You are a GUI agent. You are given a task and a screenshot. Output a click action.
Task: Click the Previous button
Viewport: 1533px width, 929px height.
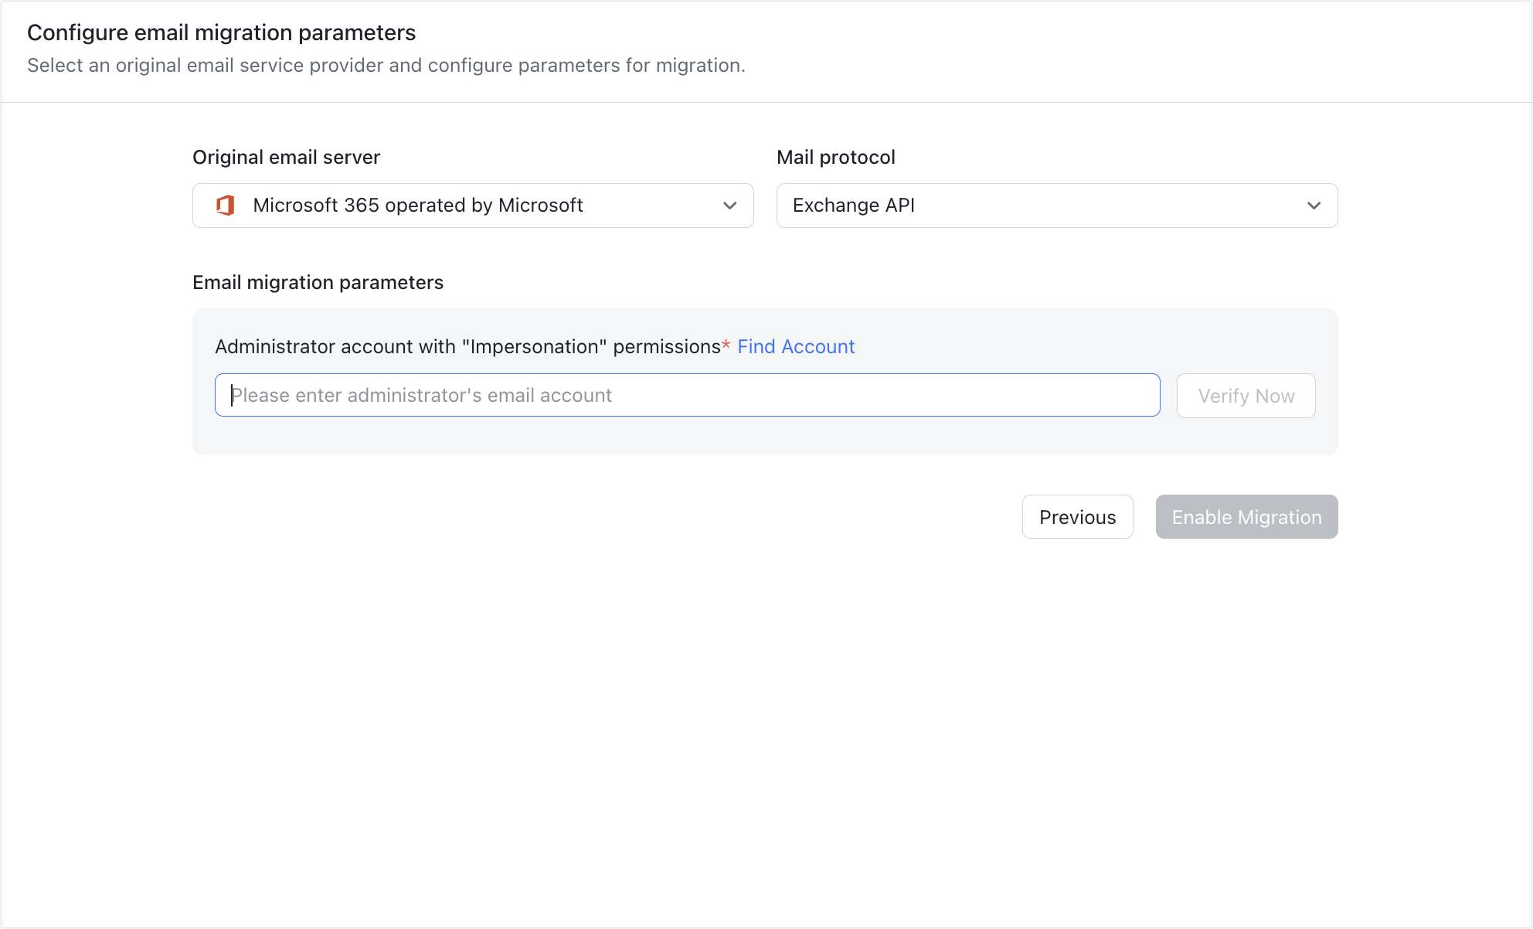(1077, 516)
